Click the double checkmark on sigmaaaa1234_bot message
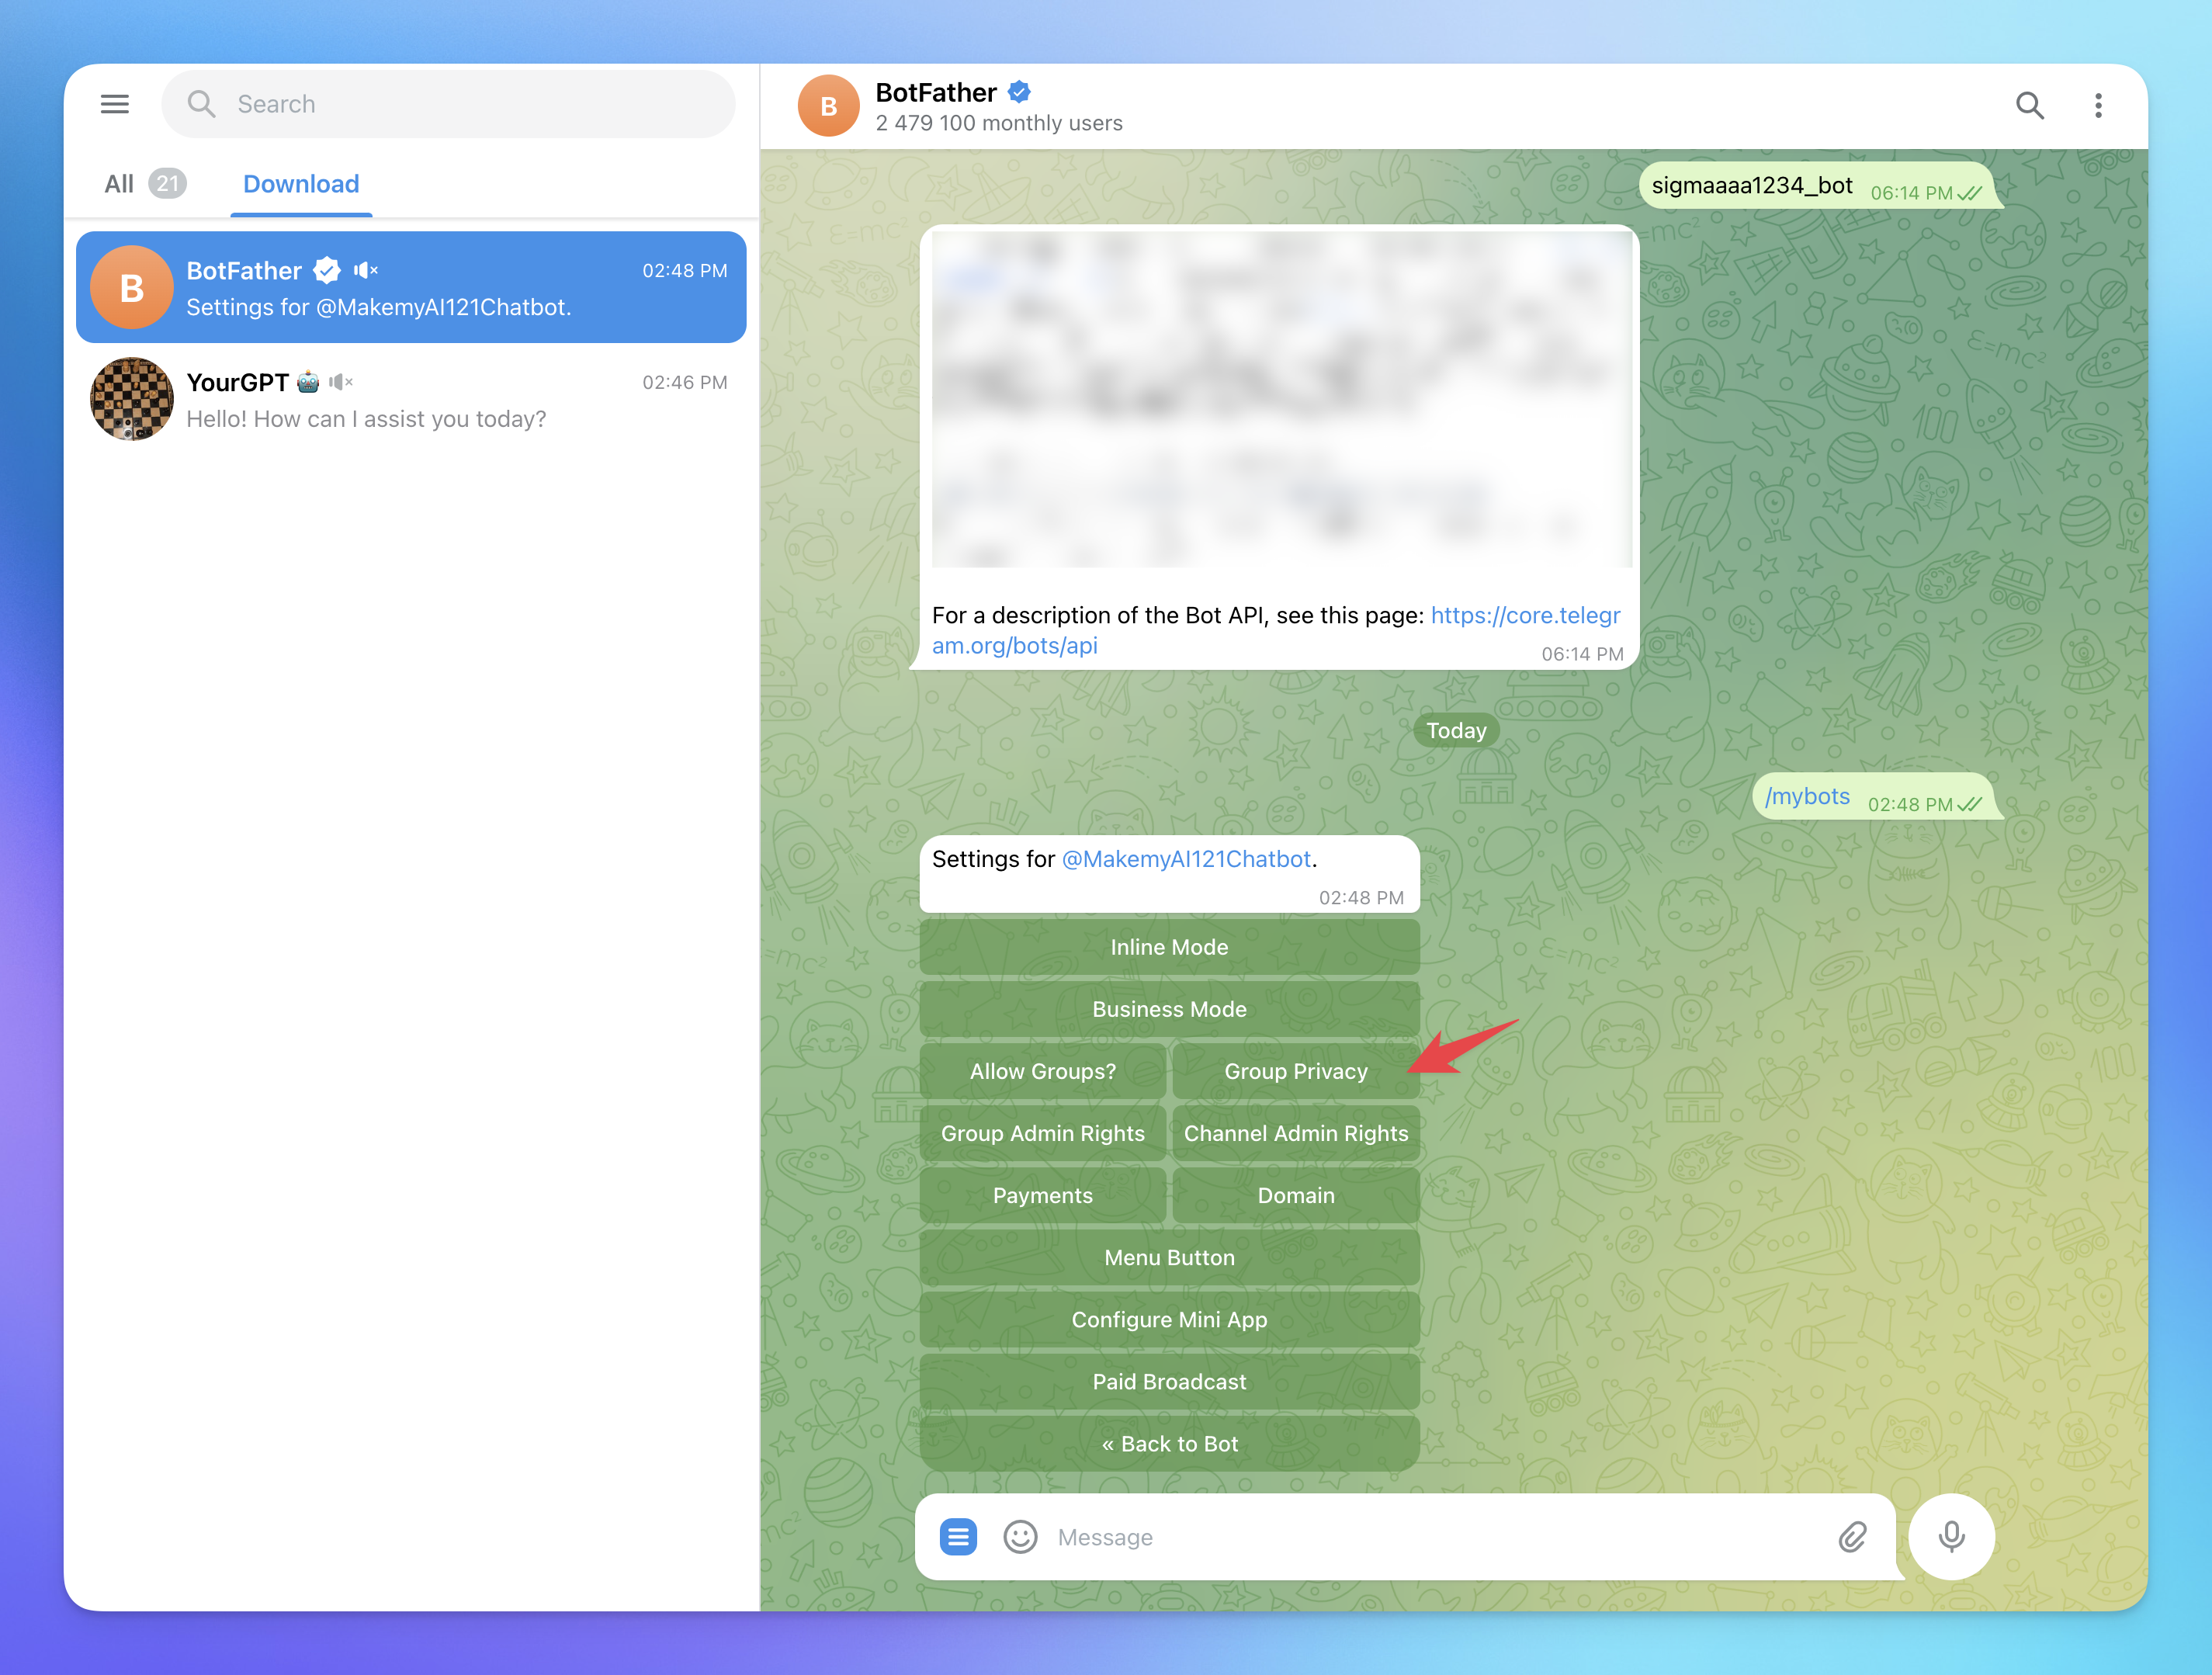2212x1675 pixels. [1969, 193]
